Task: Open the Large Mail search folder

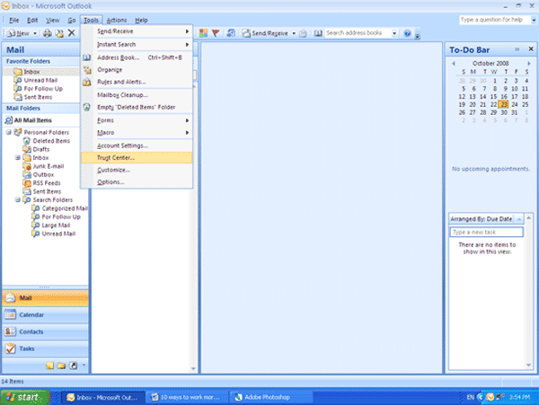Action: pos(56,225)
